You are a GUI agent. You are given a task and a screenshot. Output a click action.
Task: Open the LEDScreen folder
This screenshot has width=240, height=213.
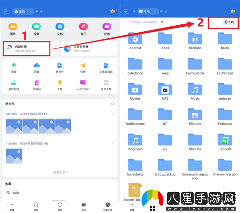(225, 66)
